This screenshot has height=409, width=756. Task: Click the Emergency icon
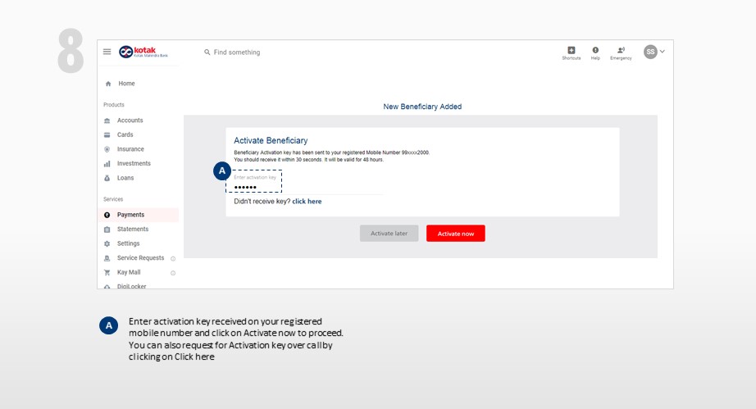tap(621, 51)
